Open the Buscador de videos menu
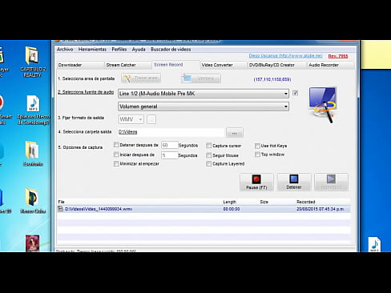Screen dimensions: 391x293 pyautogui.click(x=171, y=50)
